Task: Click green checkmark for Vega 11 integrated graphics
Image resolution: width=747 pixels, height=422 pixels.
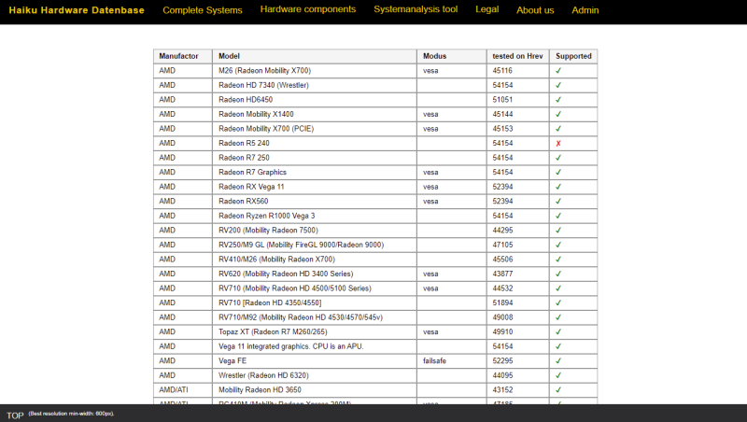Action: click(558, 346)
